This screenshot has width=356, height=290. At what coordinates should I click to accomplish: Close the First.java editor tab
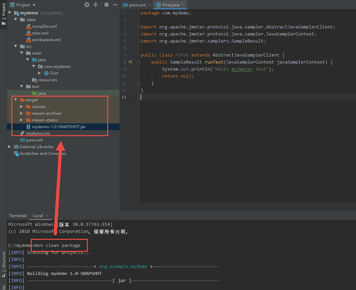click(183, 5)
